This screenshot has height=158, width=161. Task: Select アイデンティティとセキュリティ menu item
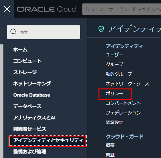pos(47,140)
